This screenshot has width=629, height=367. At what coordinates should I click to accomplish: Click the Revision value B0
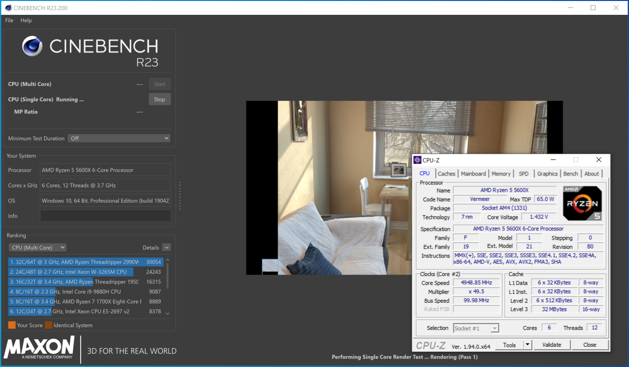click(590, 247)
